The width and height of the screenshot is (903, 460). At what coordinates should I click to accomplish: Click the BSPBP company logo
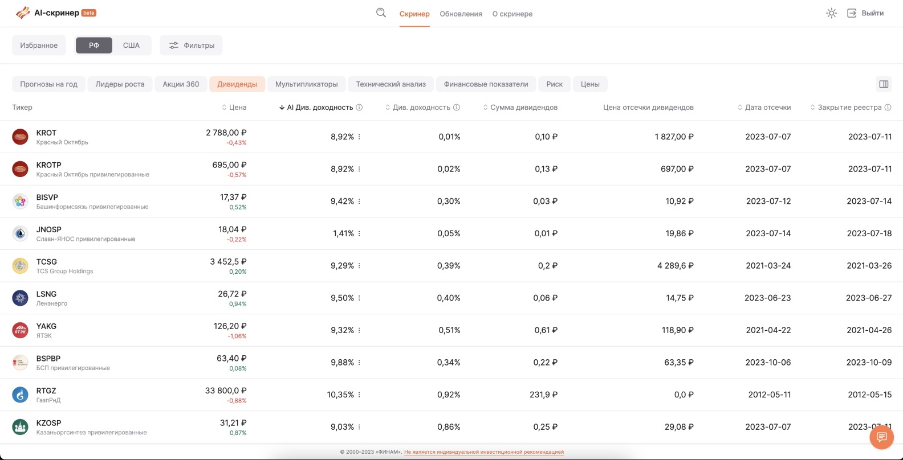click(x=21, y=363)
